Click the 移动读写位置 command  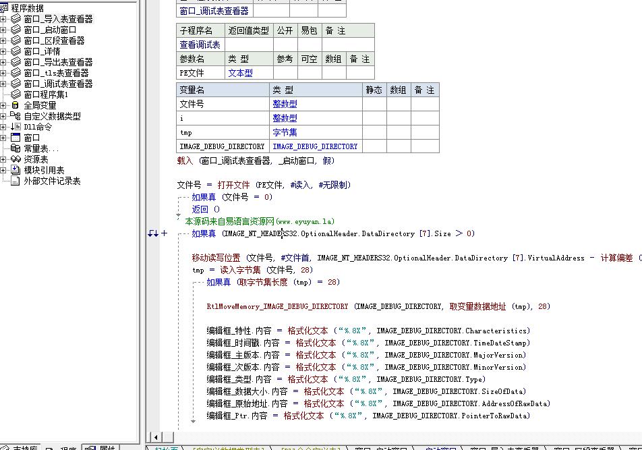coord(216,258)
